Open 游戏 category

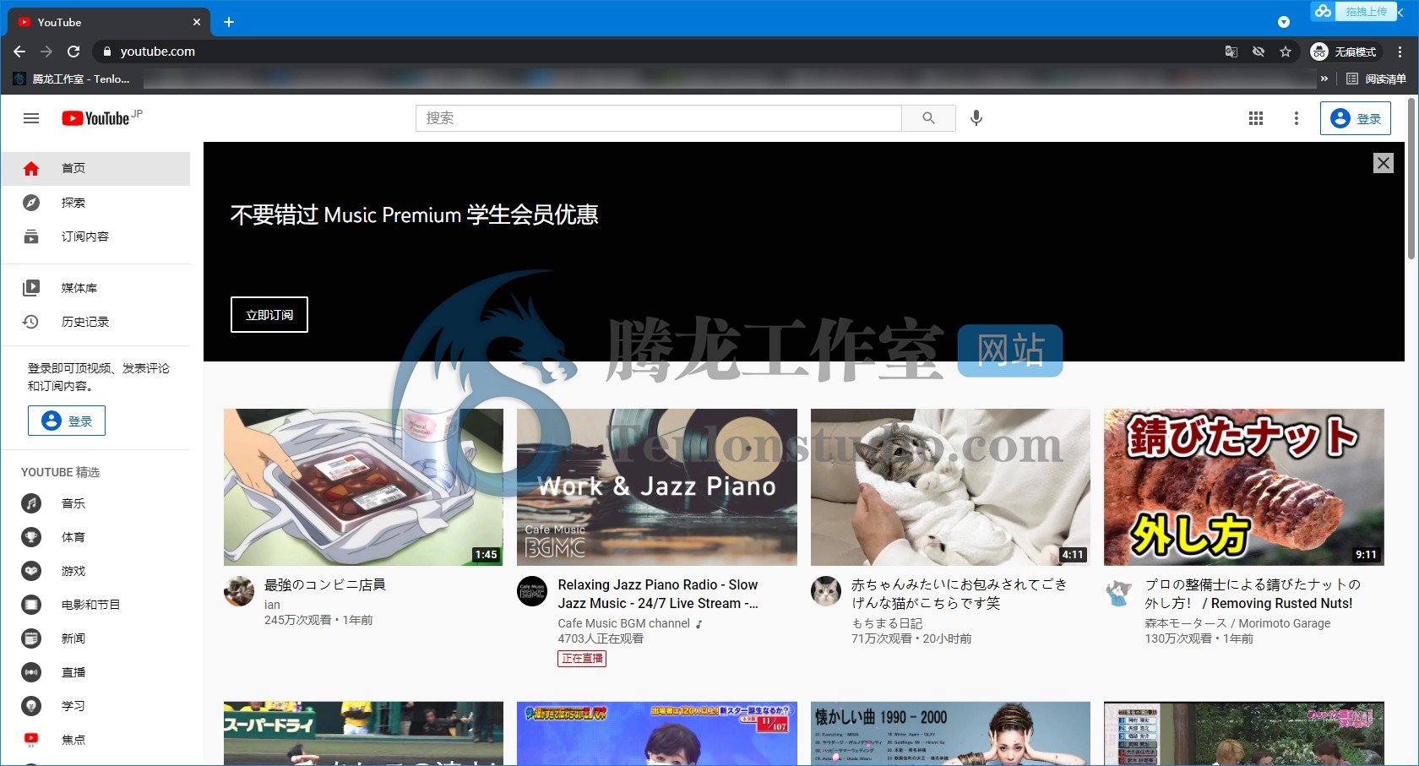[95, 571]
